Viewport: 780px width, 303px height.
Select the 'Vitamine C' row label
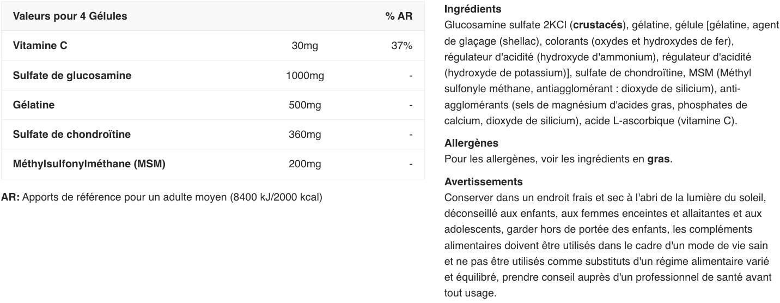tap(40, 46)
